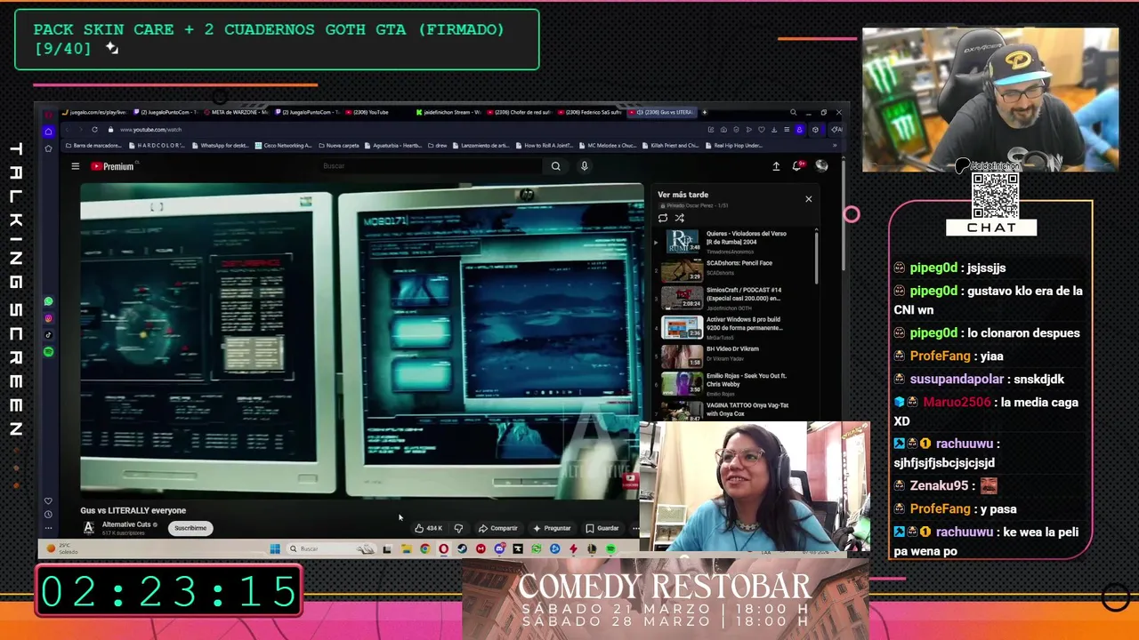The width and height of the screenshot is (1139, 640).
Task: Switch to the META de WARZONE tab
Action: [235, 112]
